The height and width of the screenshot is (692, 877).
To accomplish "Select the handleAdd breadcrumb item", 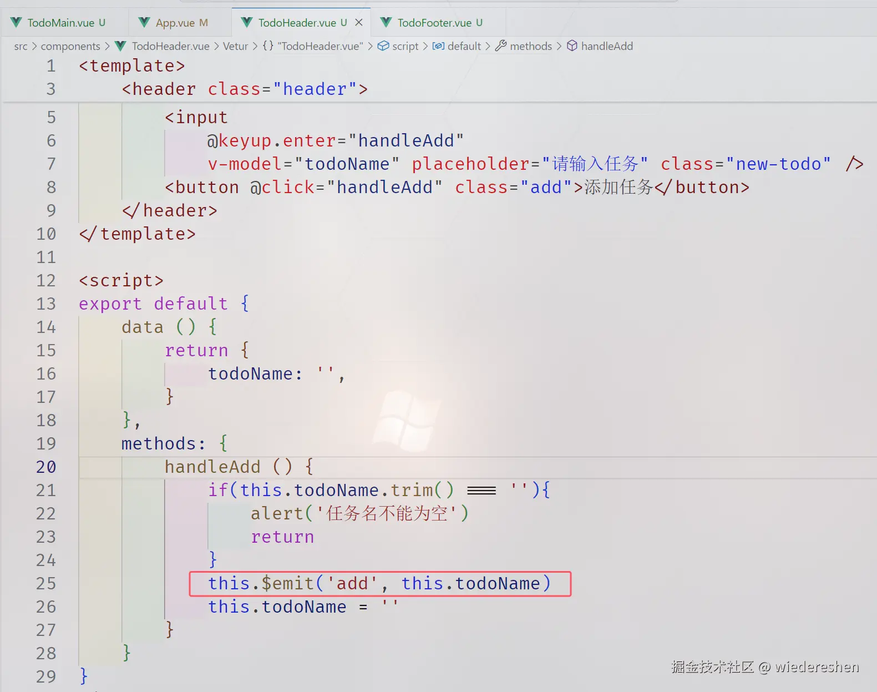I will click(607, 46).
